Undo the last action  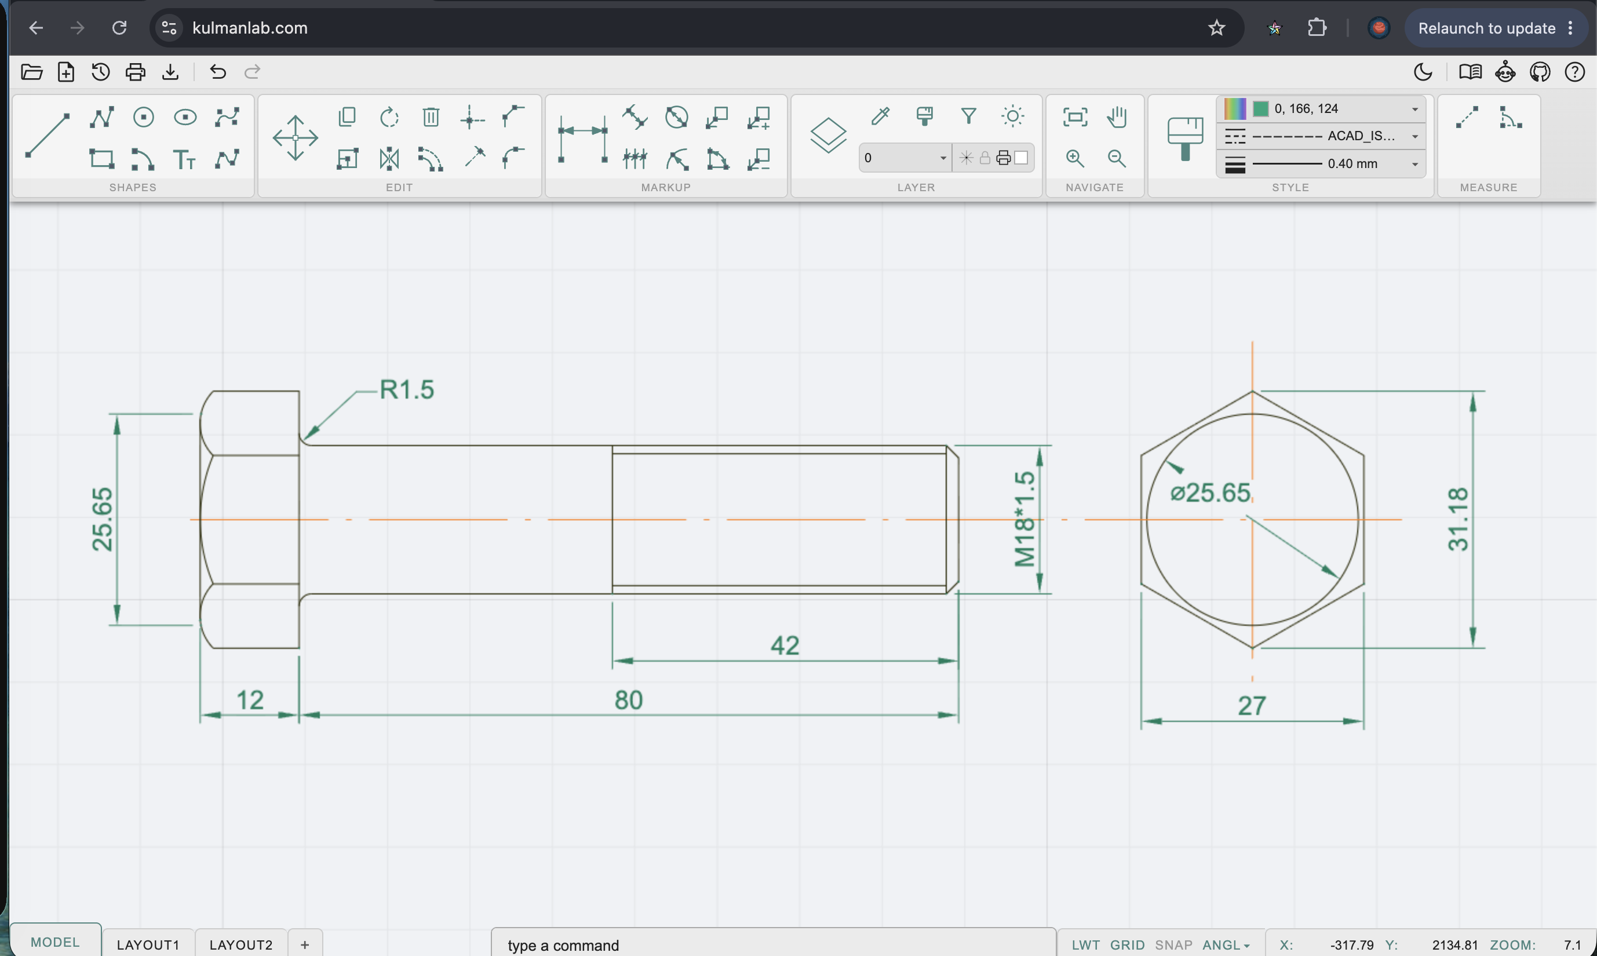(218, 71)
